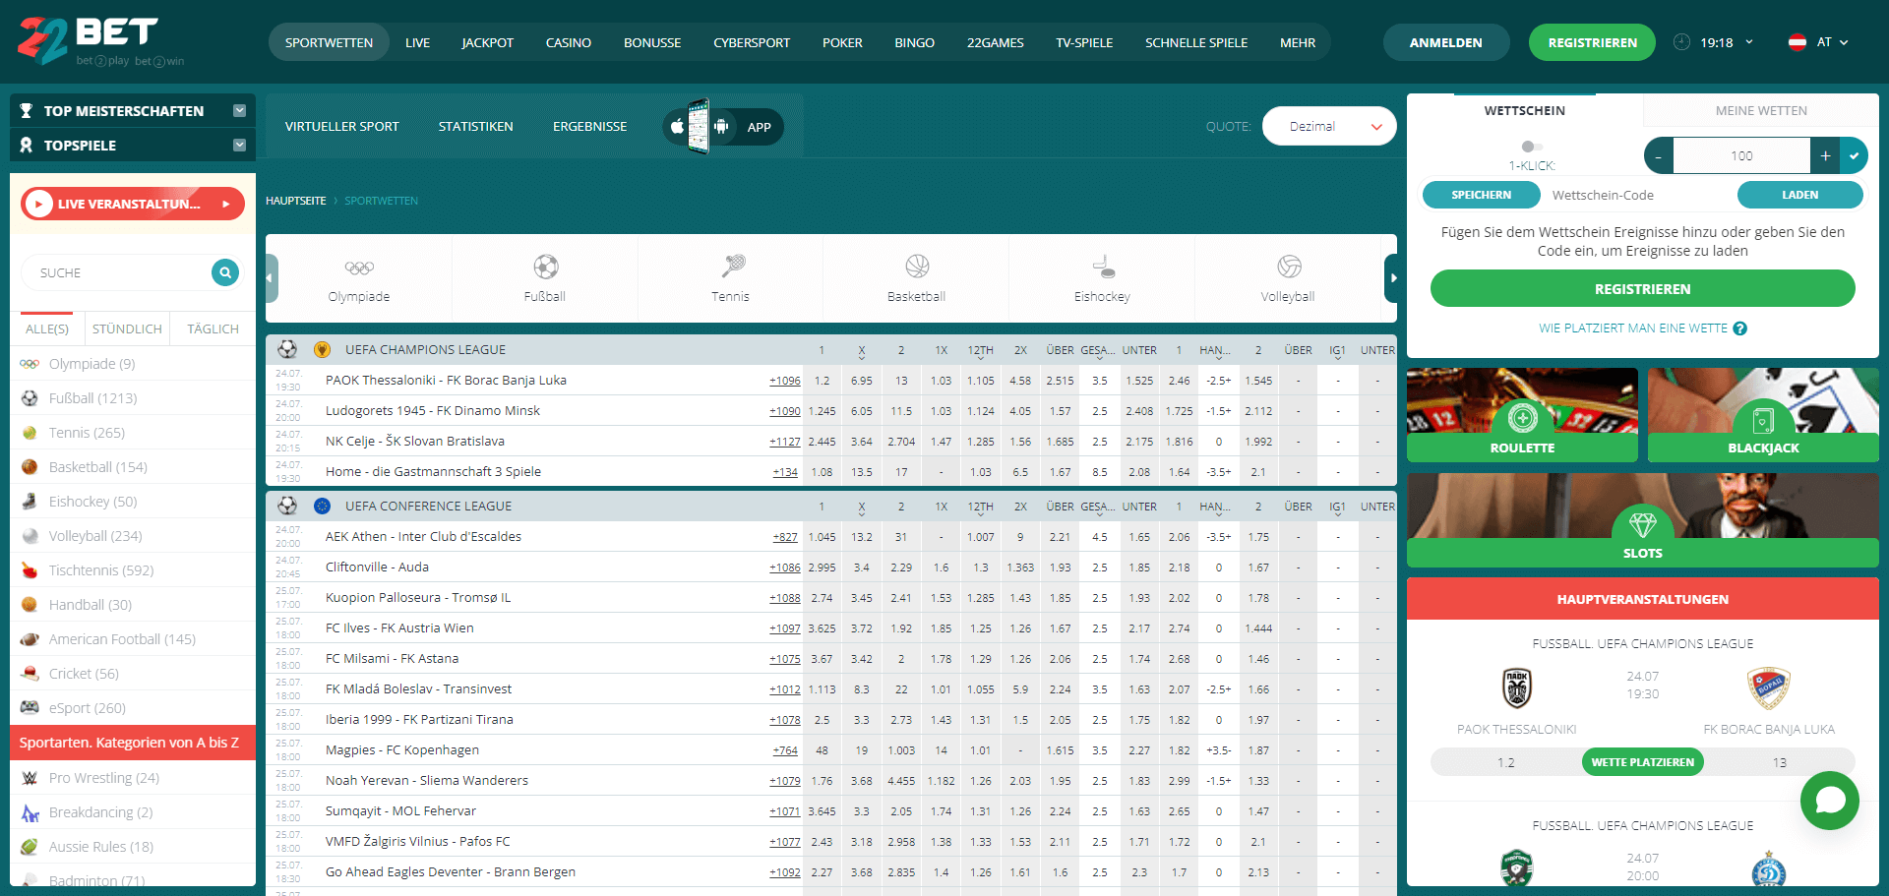Click help icon beside Wie platziert man eine Wette
The height and width of the screenshot is (896, 1889).
coord(1740,329)
